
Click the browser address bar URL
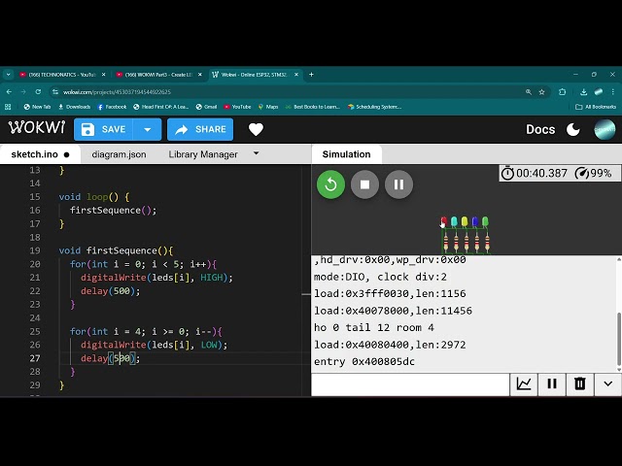click(x=117, y=92)
